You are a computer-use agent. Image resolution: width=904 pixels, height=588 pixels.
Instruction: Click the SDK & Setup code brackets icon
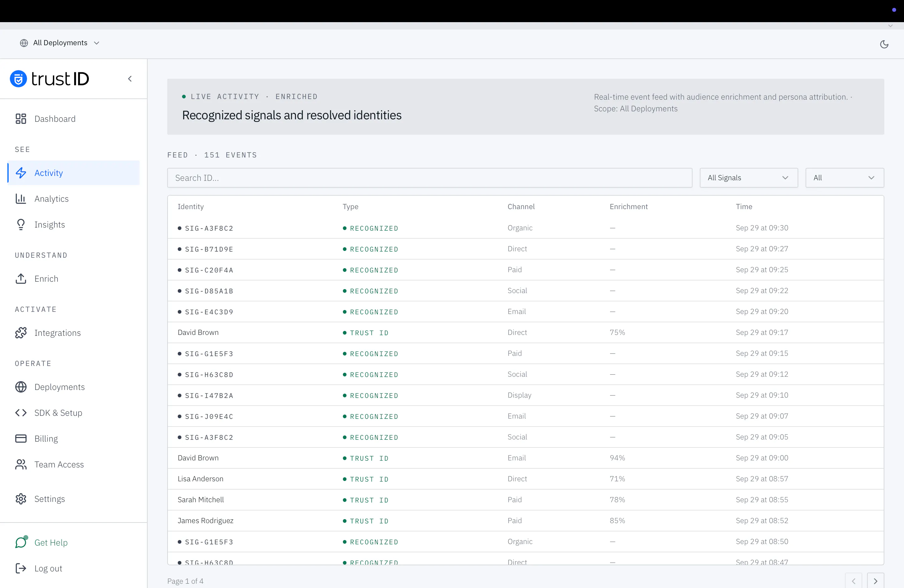pyautogui.click(x=21, y=412)
